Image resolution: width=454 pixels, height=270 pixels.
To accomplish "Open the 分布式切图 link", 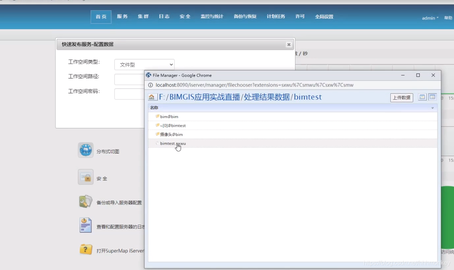I will coord(108,152).
